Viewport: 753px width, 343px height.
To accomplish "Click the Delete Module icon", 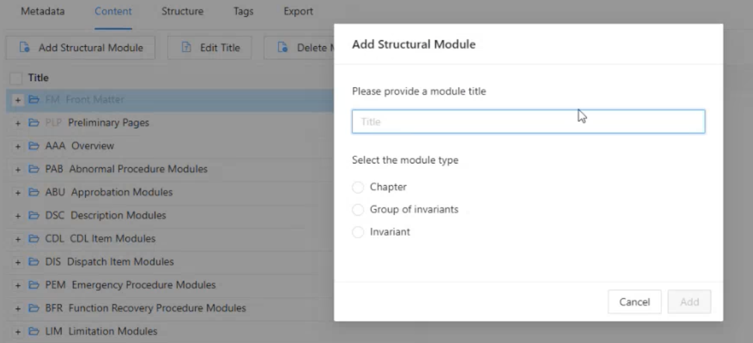I will tap(282, 48).
